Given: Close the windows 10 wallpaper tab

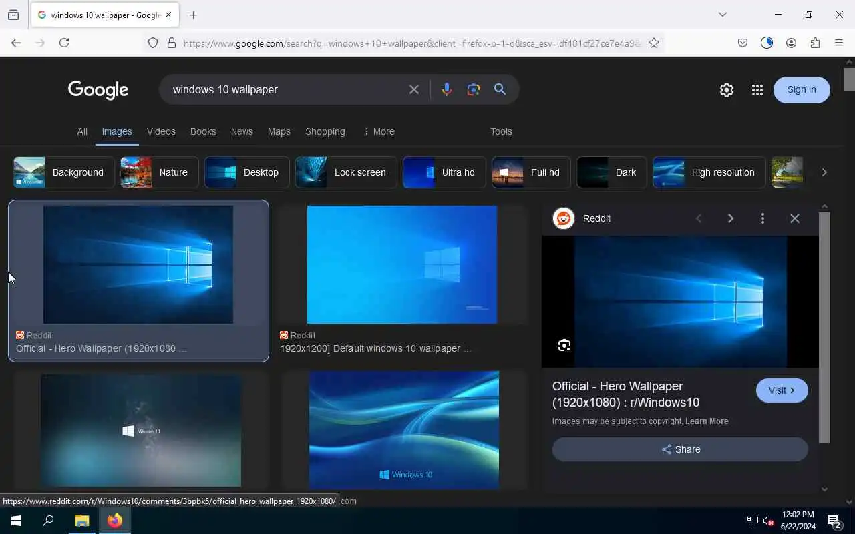Looking at the screenshot, I should click(x=168, y=15).
